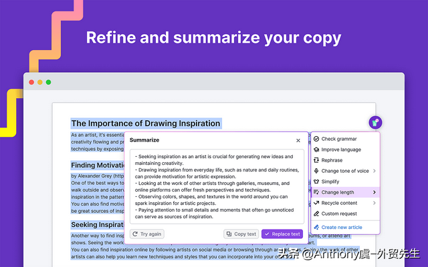Click the Change length lines icon
The height and width of the screenshot is (267, 428).
[316, 192]
